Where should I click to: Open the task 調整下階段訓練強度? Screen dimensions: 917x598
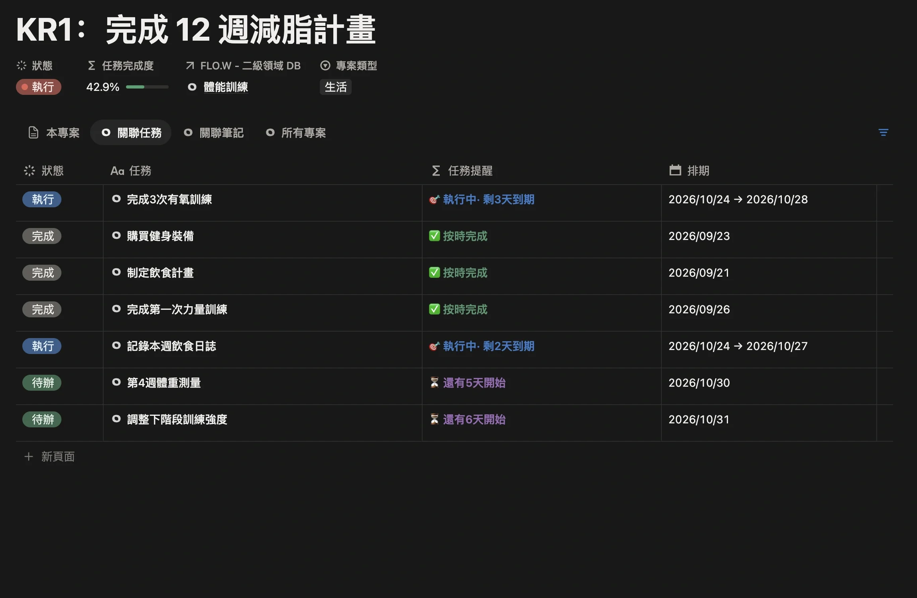pyautogui.click(x=177, y=419)
